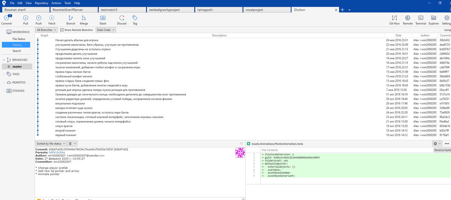Click the author avatar image
This screenshot has width=451, height=200.
point(240,153)
